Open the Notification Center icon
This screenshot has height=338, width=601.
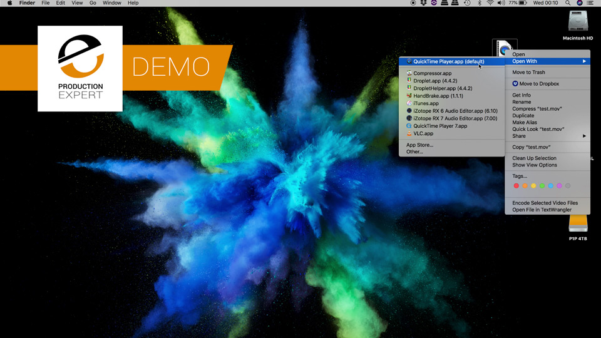(x=590, y=3)
